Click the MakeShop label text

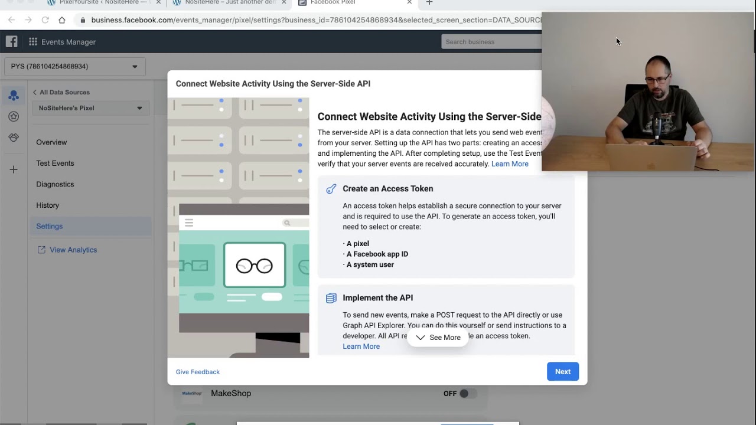(x=231, y=393)
